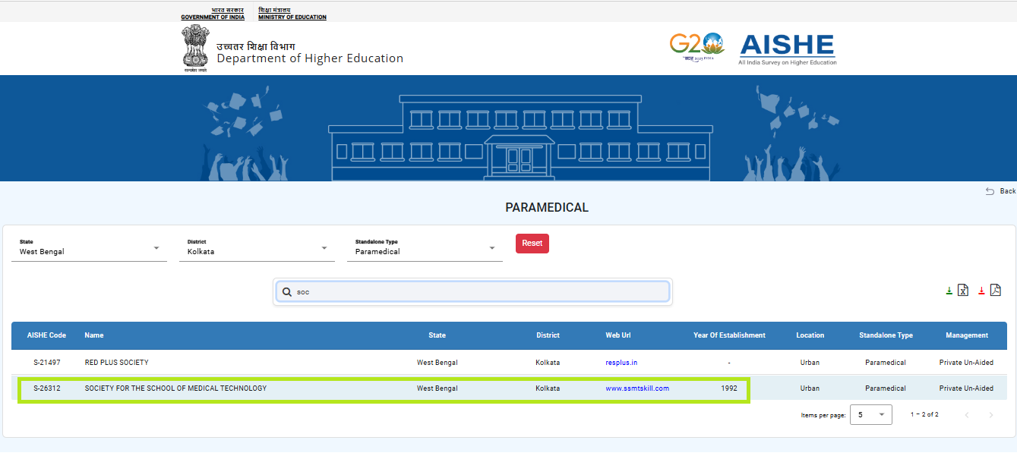Image resolution: width=1017 pixels, height=456 pixels.
Task: Open the State dropdown showing West Bengal
Action: [x=89, y=248]
